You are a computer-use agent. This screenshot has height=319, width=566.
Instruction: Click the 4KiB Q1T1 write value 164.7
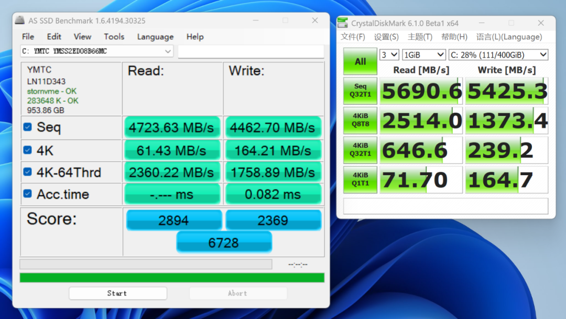coord(506,179)
